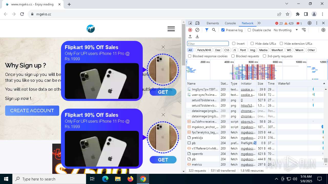Reload the page in Chrome

tap(22, 14)
